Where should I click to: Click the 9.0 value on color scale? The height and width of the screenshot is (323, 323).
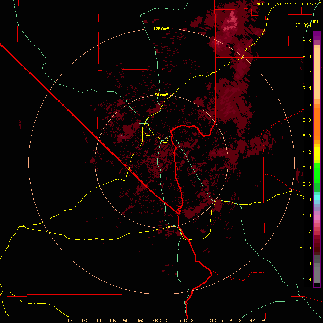(x=307, y=56)
